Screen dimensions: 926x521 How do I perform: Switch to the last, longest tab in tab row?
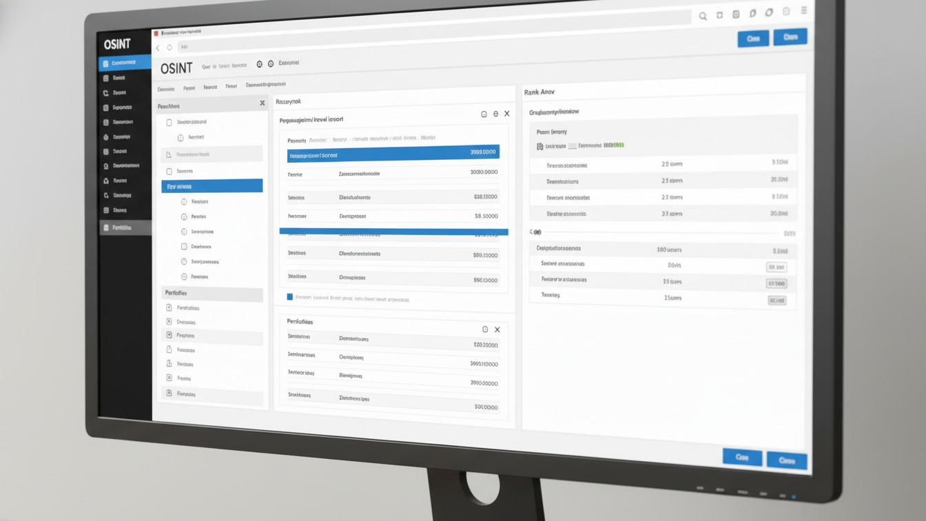(265, 85)
